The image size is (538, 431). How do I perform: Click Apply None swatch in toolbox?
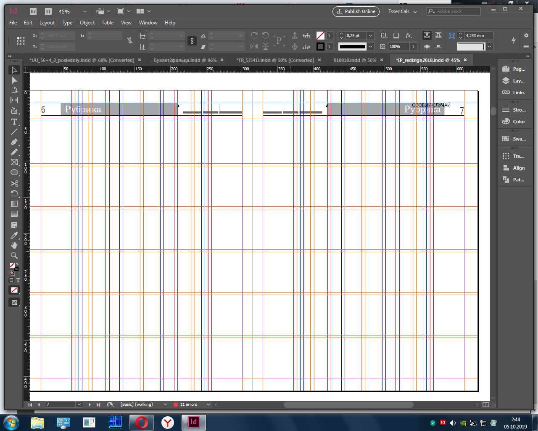click(14, 290)
